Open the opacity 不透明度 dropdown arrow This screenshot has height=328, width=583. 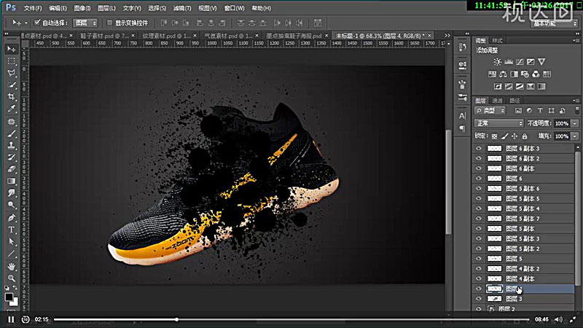pyautogui.click(x=575, y=123)
